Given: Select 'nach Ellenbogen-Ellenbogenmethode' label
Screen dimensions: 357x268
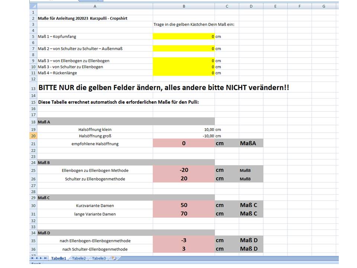Looking at the screenshot, I should click(x=95, y=241).
